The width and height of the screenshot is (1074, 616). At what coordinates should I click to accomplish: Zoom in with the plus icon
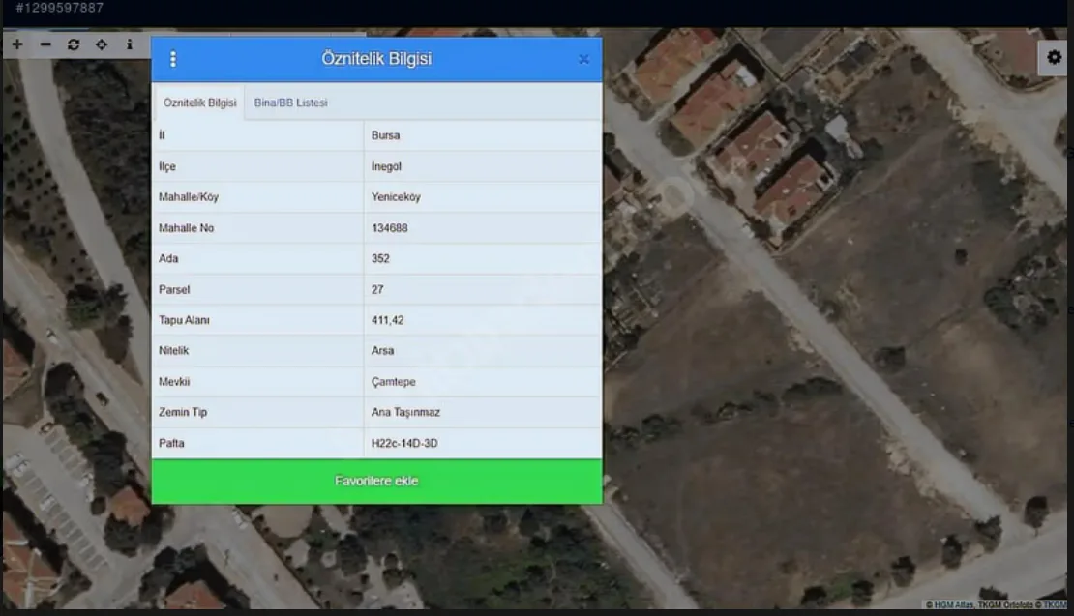coord(17,44)
